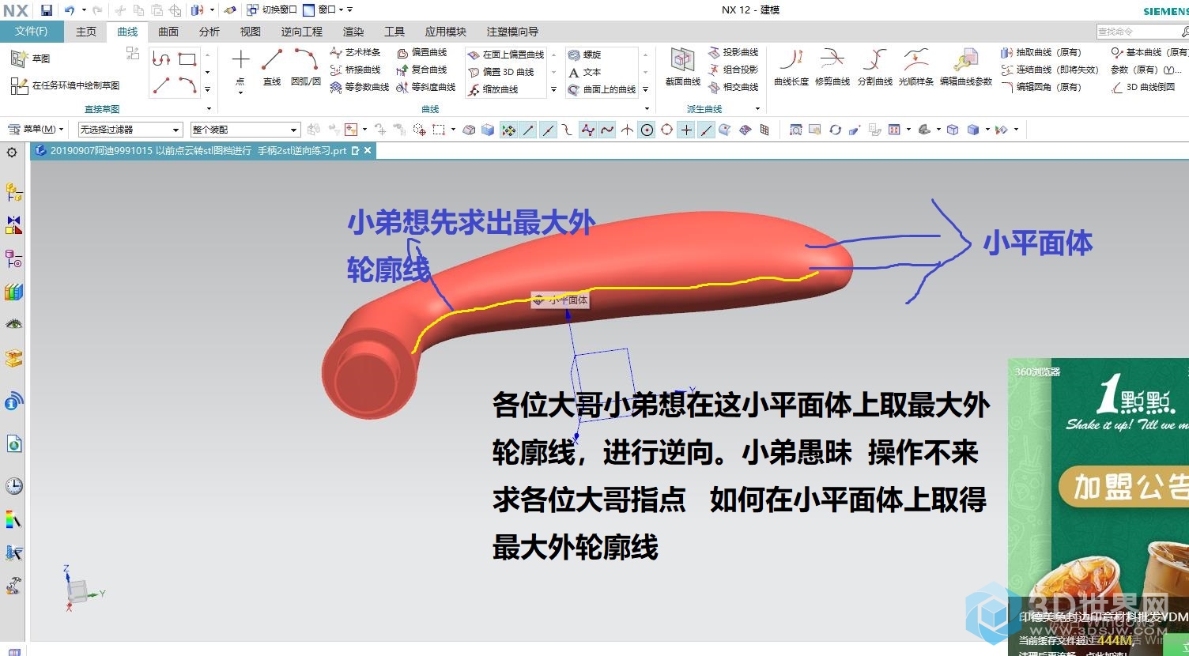
Task: Select the 点 point tool
Action: 240,66
